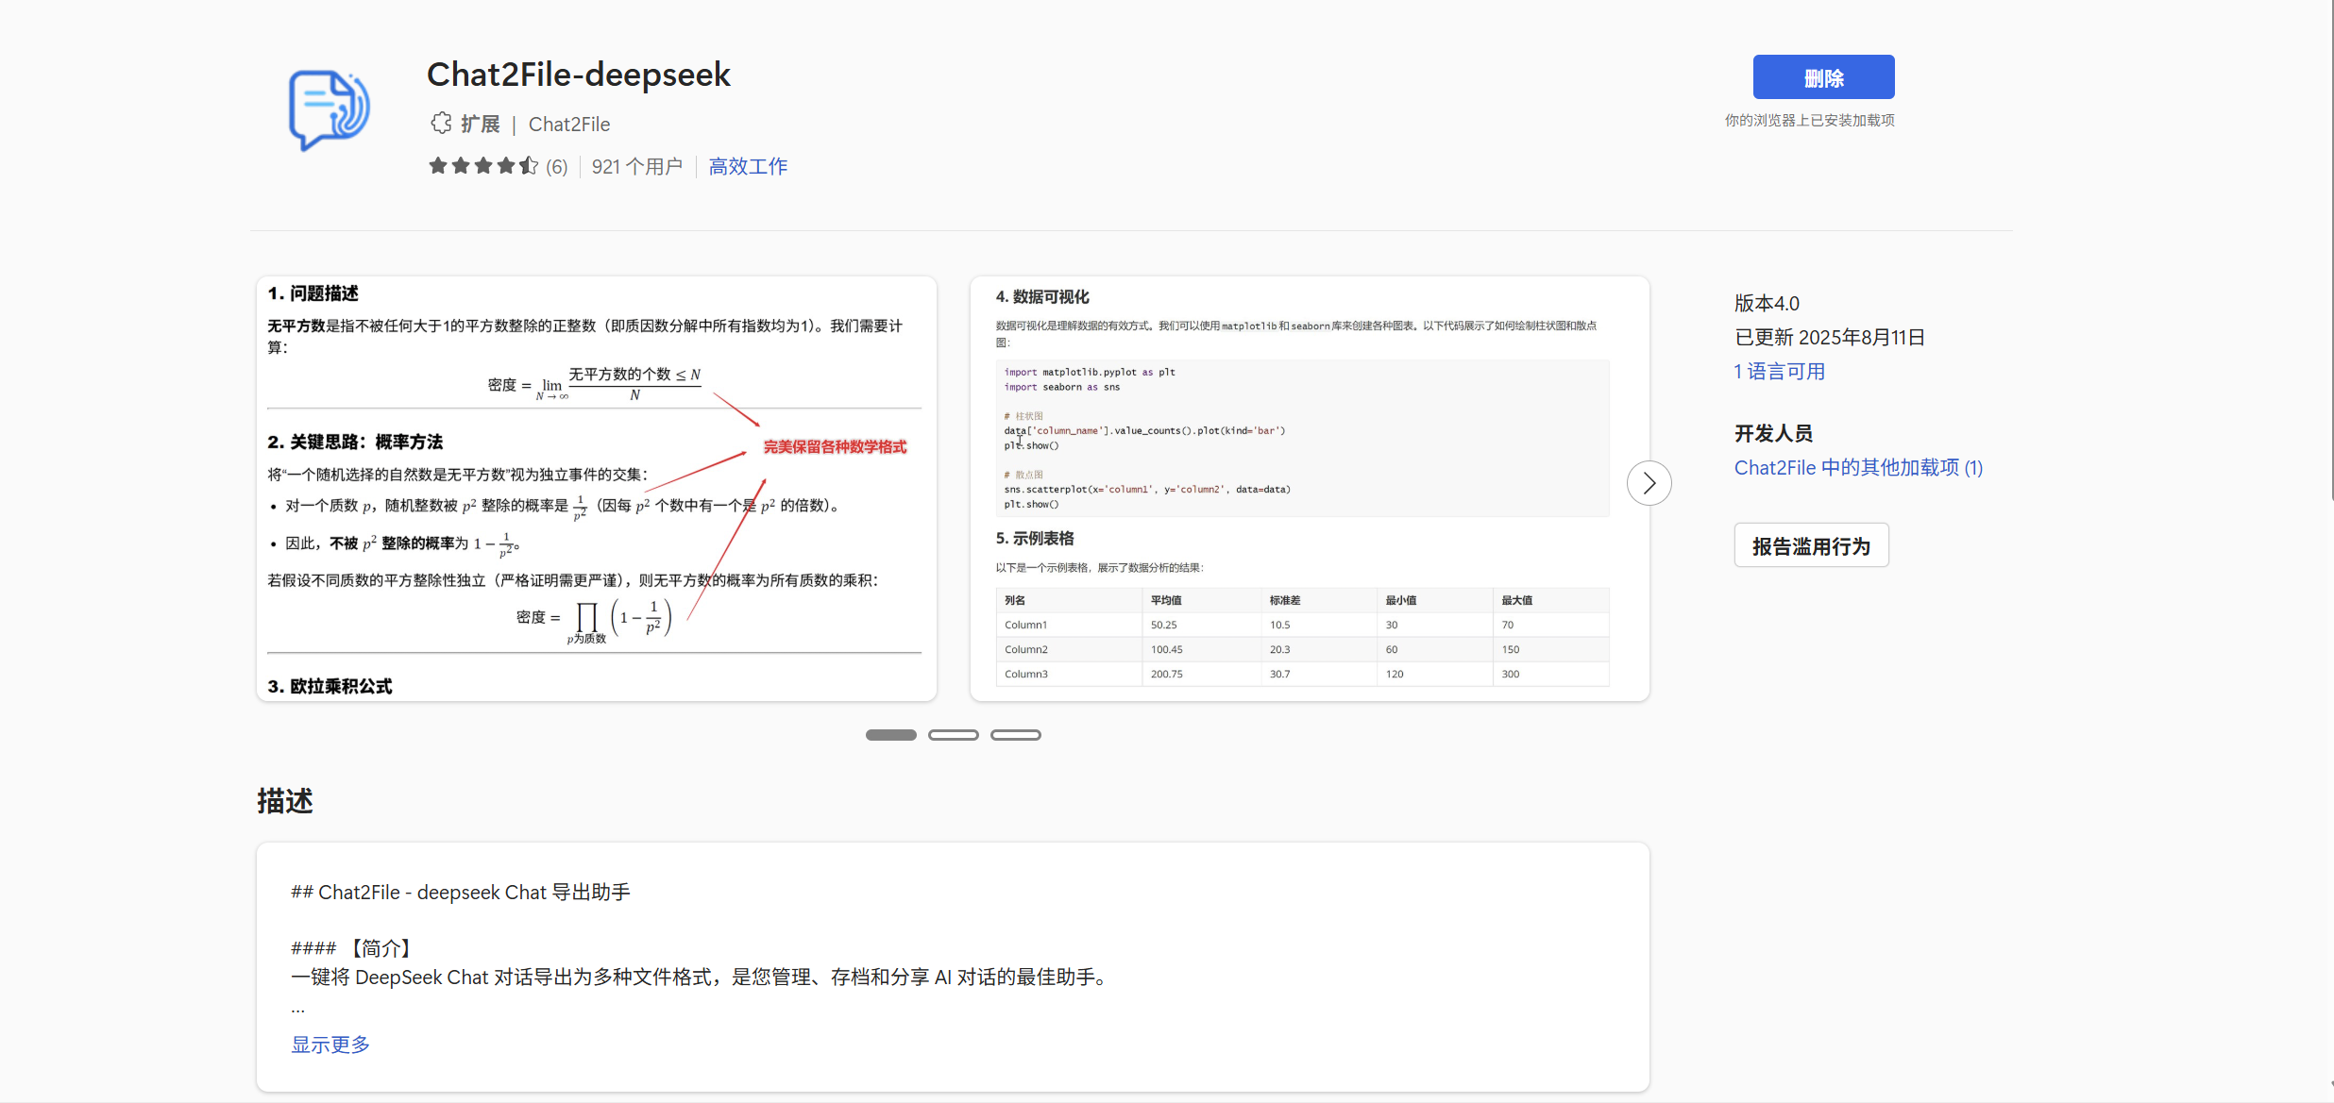This screenshot has height=1103, width=2334.
Task: Select the third carousel indicator
Action: click(1015, 735)
